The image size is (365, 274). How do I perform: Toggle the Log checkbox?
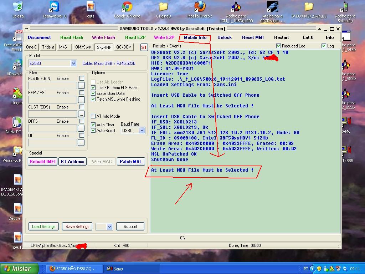click(324, 46)
